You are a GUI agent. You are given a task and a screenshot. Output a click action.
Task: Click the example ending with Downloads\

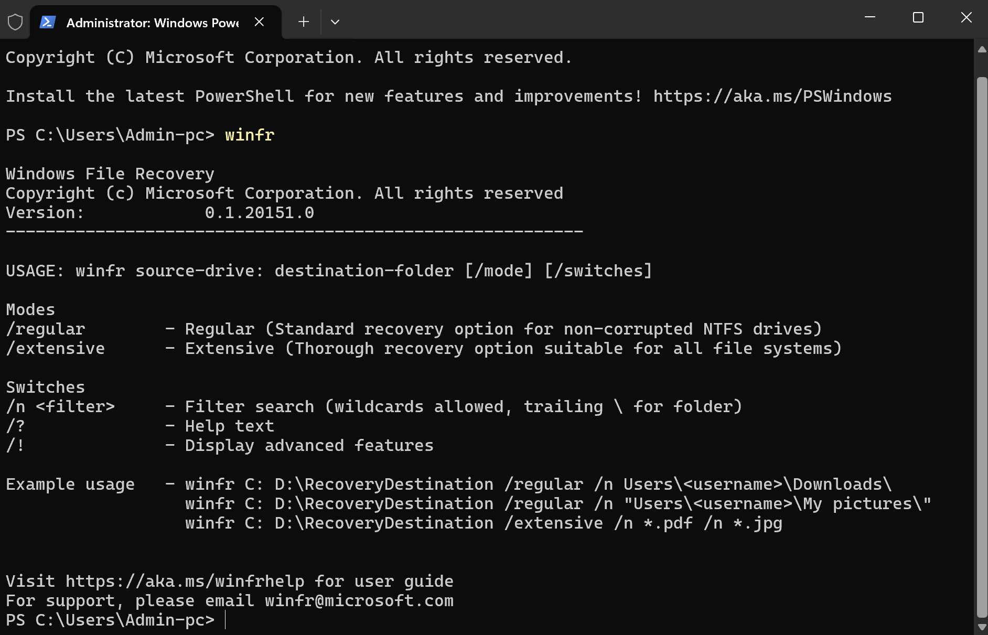click(x=539, y=485)
